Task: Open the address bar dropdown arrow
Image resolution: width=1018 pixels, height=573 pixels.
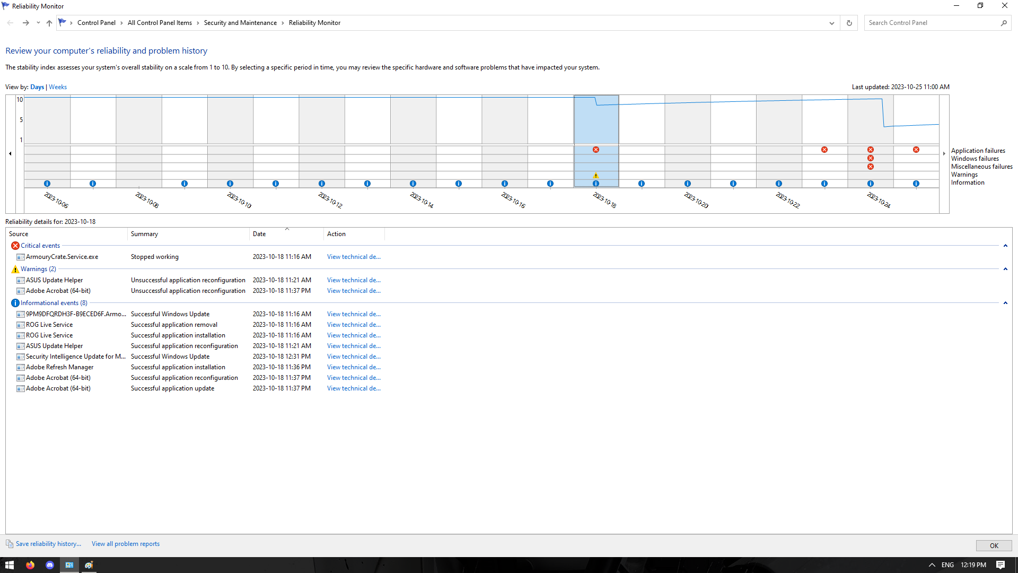Action: coord(832,23)
